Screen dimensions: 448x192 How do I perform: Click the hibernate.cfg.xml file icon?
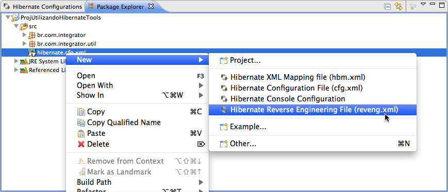(32, 53)
